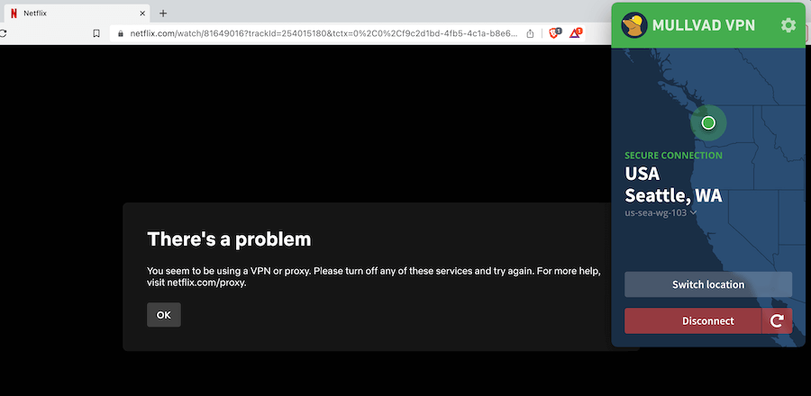The image size is (811, 396).
Task: Click the lock icon beside netflix.com
Action: click(121, 33)
